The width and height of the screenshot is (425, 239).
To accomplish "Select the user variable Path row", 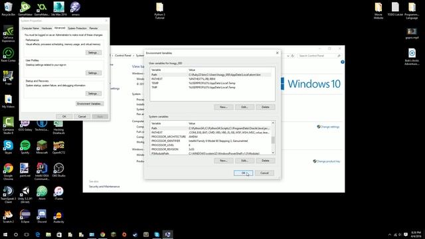I will [211, 74].
